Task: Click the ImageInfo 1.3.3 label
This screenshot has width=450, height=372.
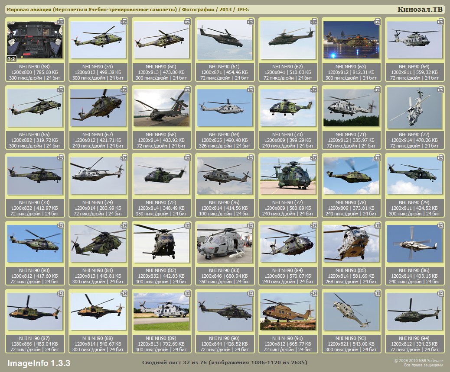Action: (39, 362)
